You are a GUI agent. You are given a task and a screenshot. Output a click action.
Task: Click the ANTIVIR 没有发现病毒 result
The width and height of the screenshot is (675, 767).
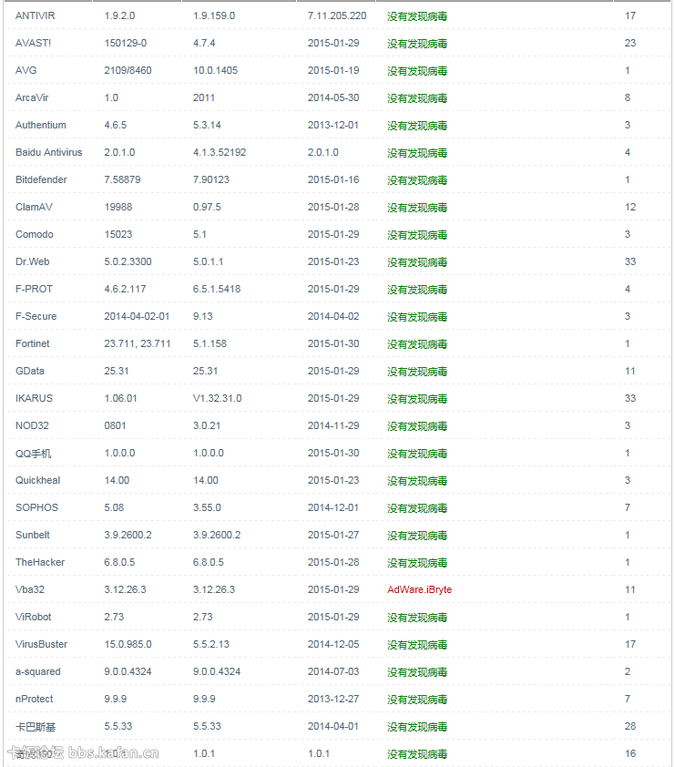[417, 16]
